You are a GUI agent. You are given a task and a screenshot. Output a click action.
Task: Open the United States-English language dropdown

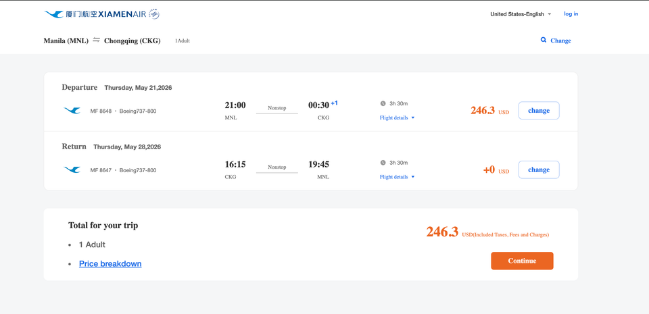(521, 14)
